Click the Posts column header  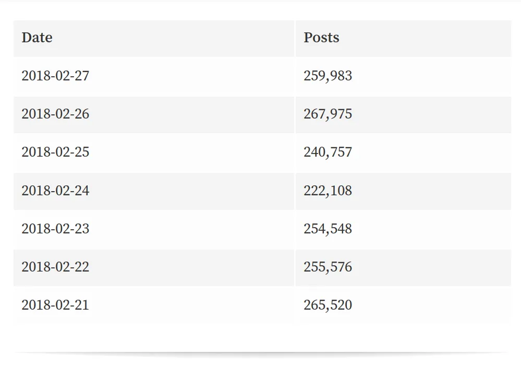click(x=321, y=38)
